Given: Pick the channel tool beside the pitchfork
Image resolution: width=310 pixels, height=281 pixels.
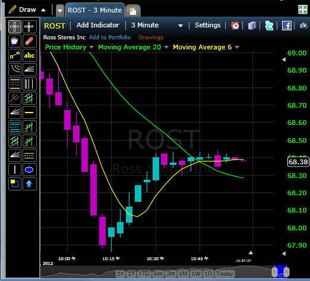Looking at the screenshot, I should coord(29,98).
